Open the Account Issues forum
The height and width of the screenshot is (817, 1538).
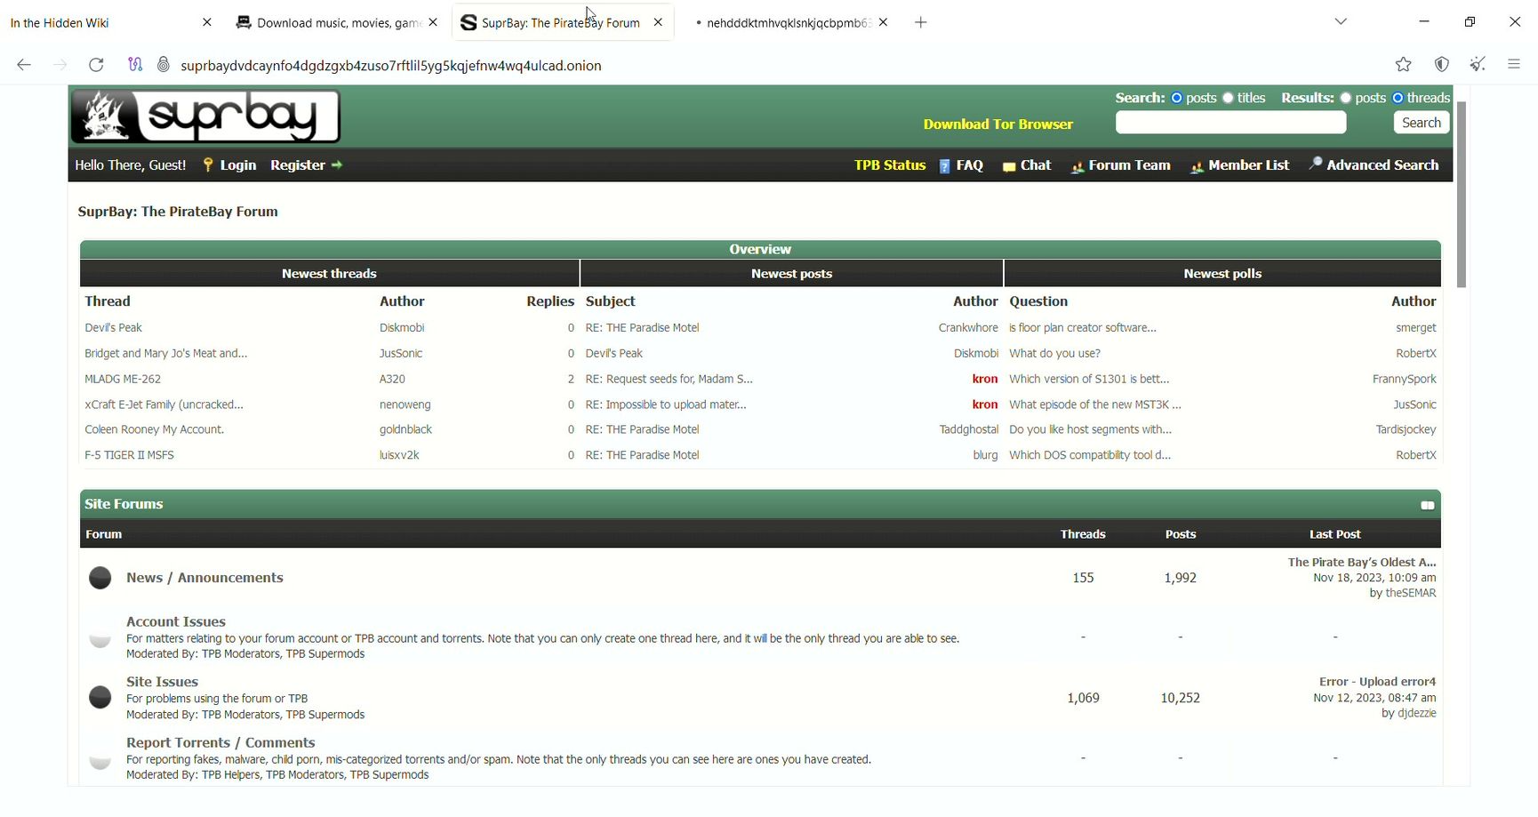point(176,621)
